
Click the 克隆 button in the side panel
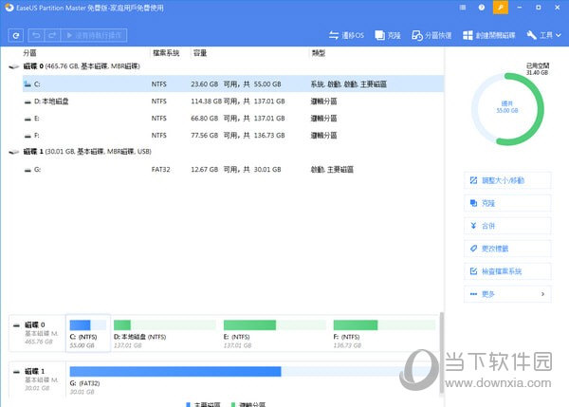507,203
